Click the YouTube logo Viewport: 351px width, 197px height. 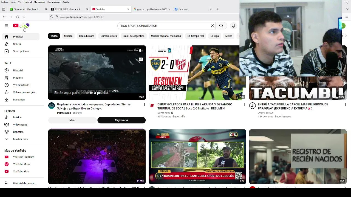[x=21, y=26]
